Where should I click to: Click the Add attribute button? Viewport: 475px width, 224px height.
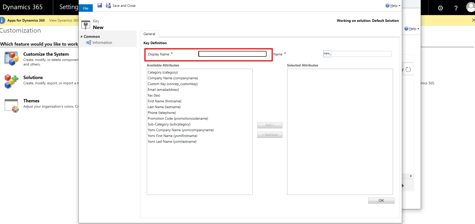pyautogui.click(x=270, y=125)
